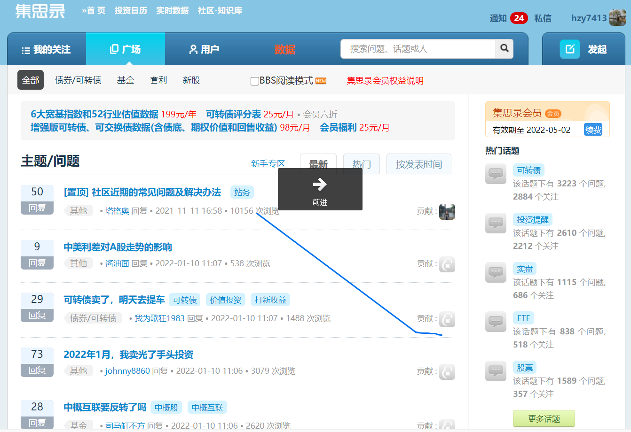Image resolution: width=631 pixels, height=432 pixels.
Task: Open 私信 private messages
Action: pyautogui.click(x=543, y=18)
